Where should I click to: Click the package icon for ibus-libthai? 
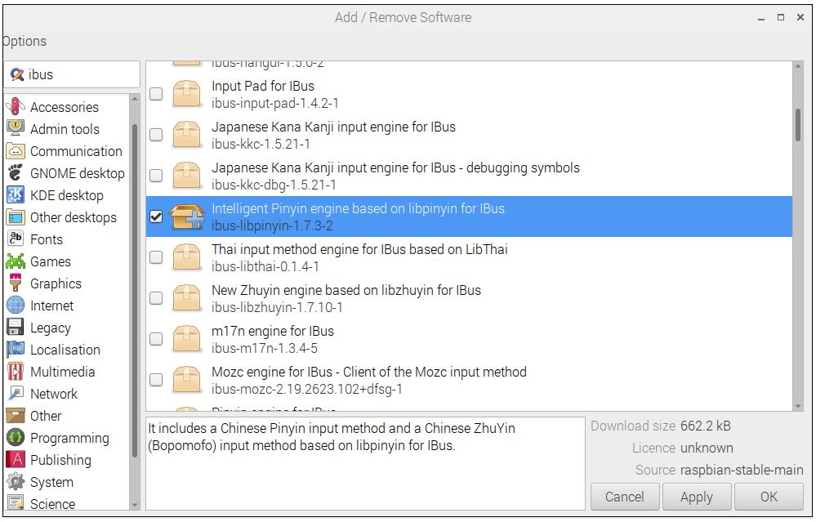(186, 257)
